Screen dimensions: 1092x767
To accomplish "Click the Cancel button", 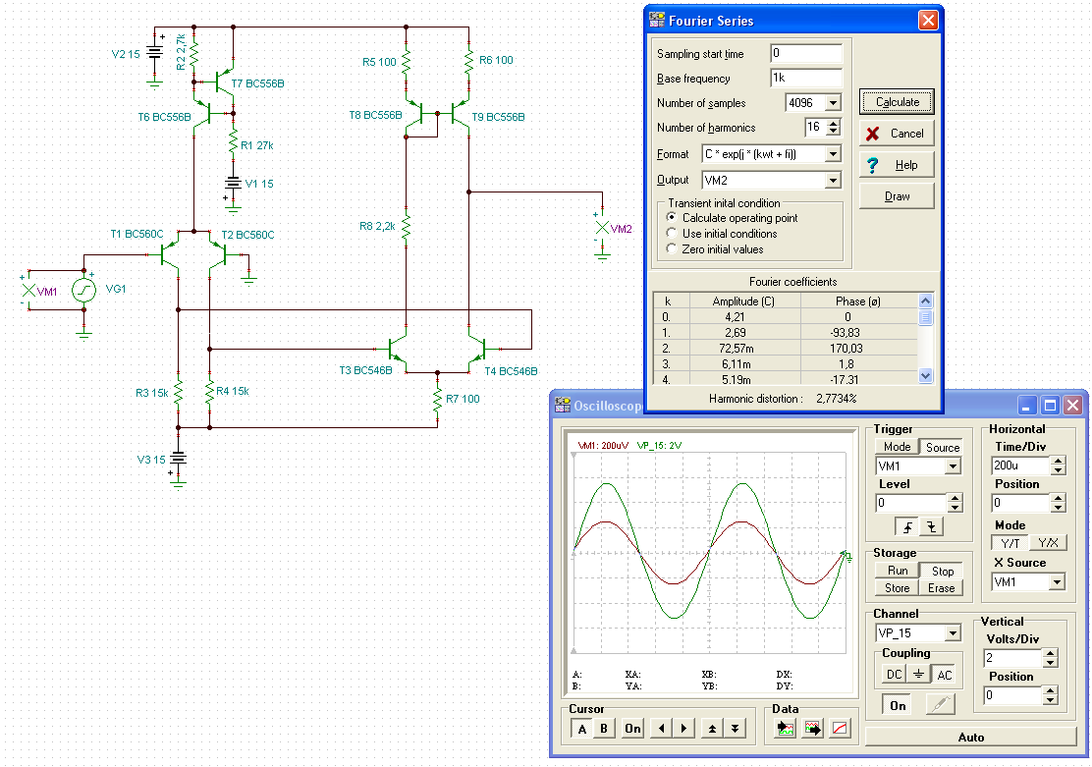I will [x=897, y=133].
